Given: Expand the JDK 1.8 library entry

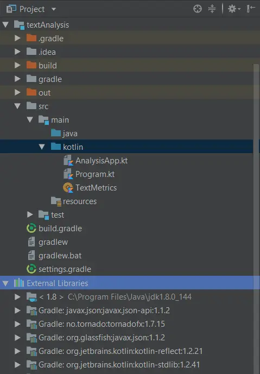Looking at the screenshot, I should click(x=17, y=297).
